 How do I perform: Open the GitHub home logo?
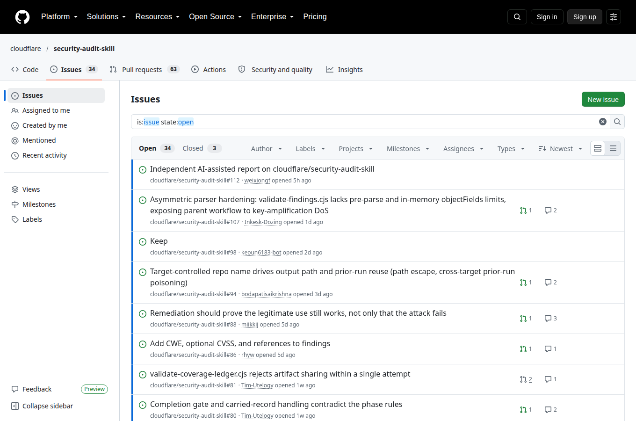tap(22, 17)
